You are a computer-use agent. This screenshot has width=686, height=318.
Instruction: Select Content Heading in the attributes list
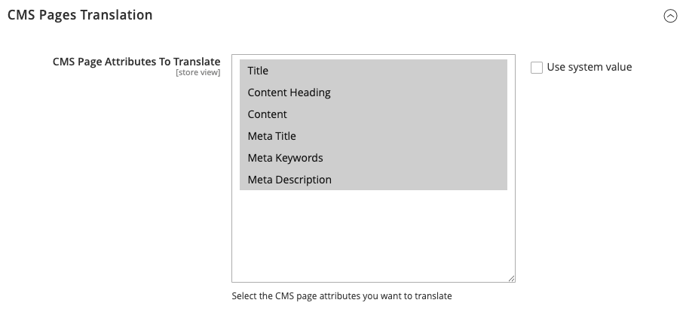tap(289, 92)
